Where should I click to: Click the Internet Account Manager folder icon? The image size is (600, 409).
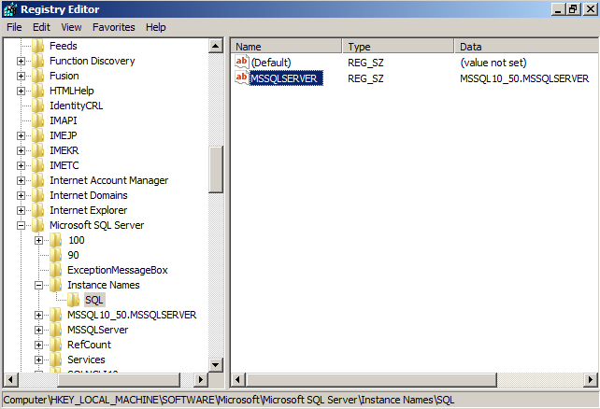tap(37, 180)
